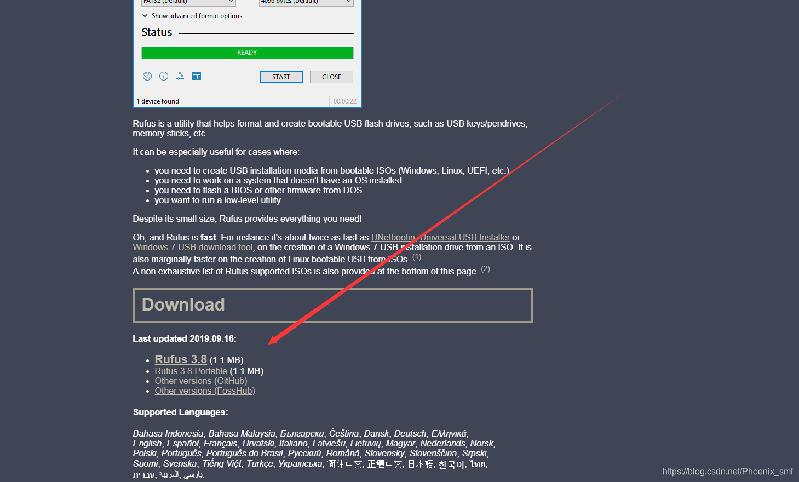Click the green READY progress bar

pos(247,53)
